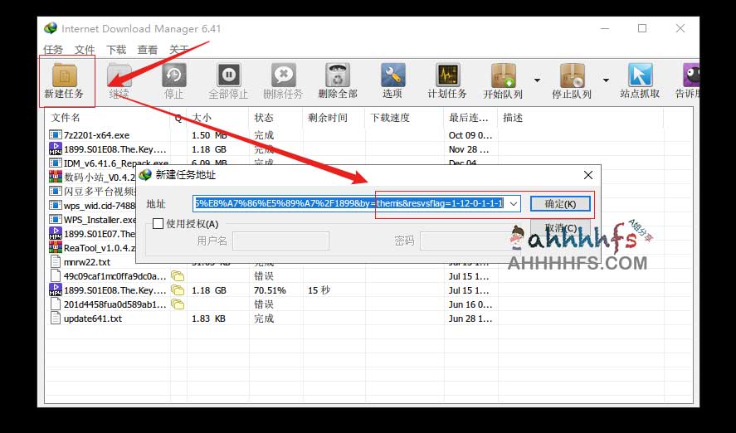Screen dimensions: 736x433
Task: Click the 开始队列 icon
Action: [503, 75]
